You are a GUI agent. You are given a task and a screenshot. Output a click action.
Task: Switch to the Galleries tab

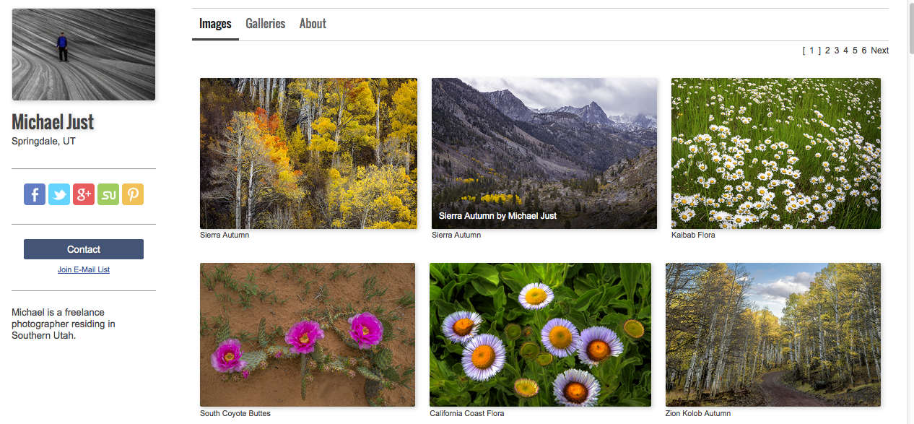(x=265, y=24)
